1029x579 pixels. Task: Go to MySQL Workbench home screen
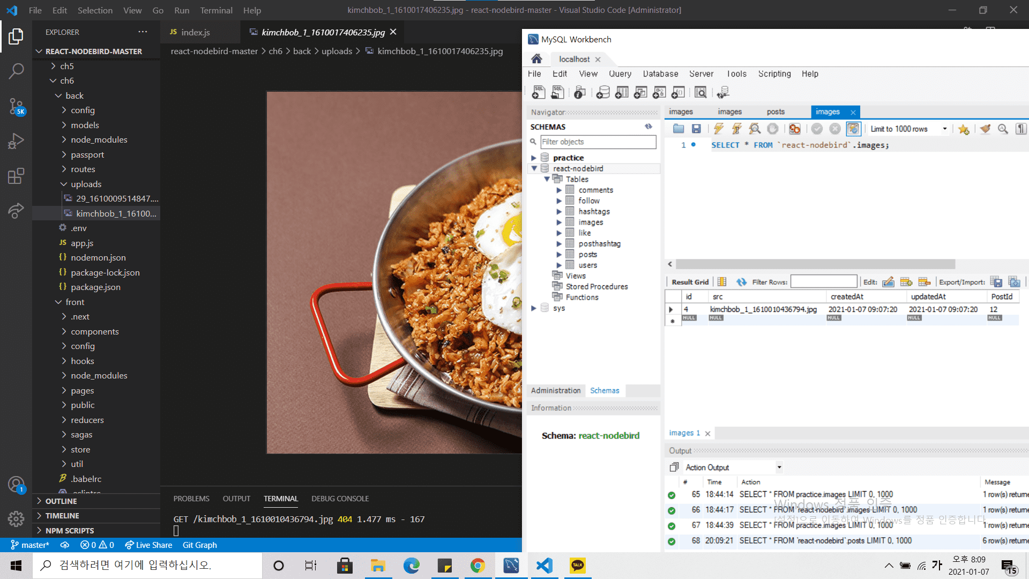coord(536,59)
